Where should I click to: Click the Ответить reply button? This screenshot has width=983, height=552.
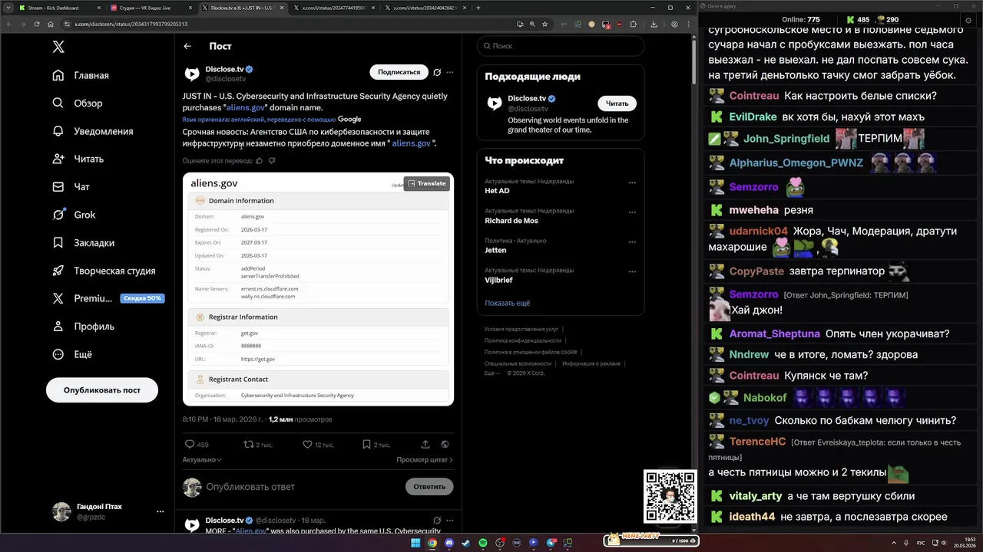coord(429,487)
